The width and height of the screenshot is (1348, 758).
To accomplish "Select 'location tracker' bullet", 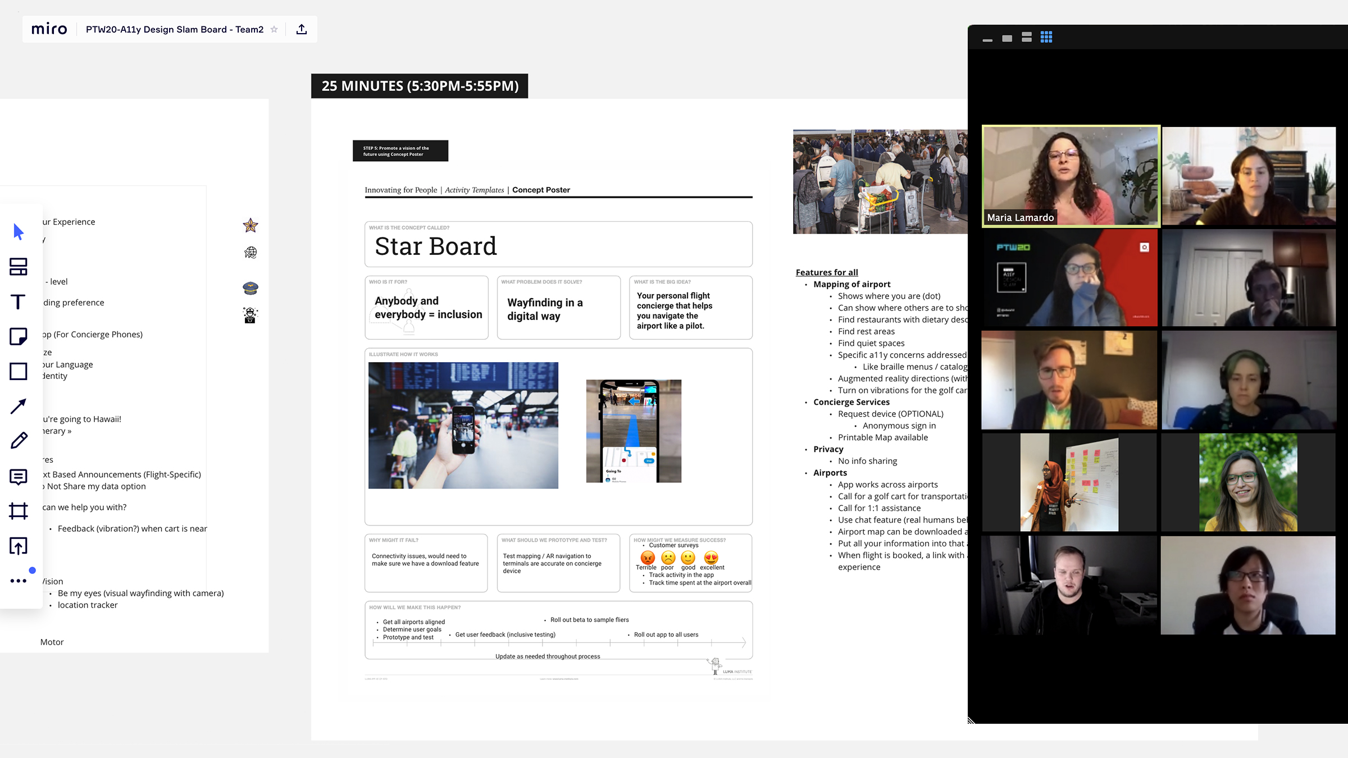I will click(x=88, y=605).
